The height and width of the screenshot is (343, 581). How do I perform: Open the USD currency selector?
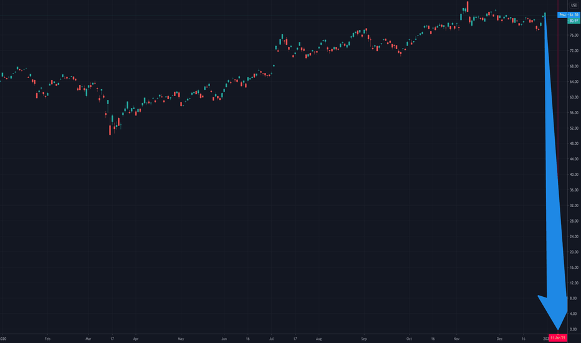tap(574, 5)
